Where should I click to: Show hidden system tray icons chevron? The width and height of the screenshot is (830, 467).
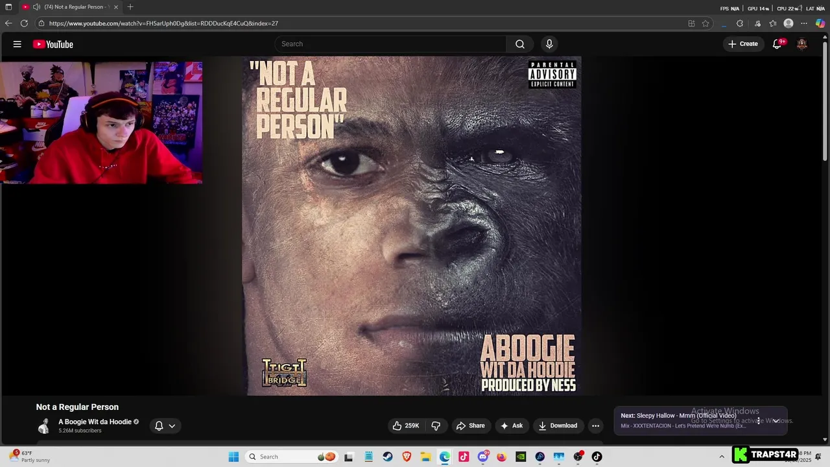722,457
